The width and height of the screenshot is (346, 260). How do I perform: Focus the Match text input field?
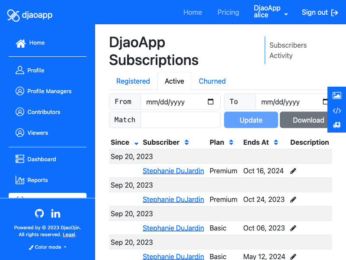[x=180, y=120]
